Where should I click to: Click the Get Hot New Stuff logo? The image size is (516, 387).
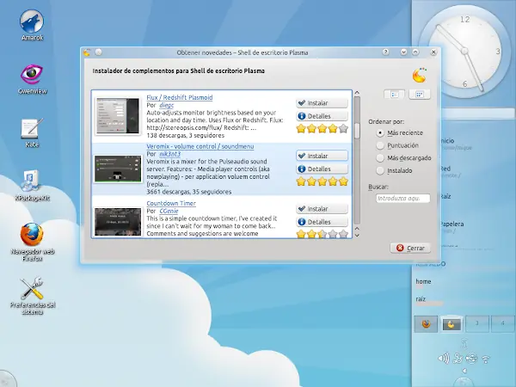[420, 76]
